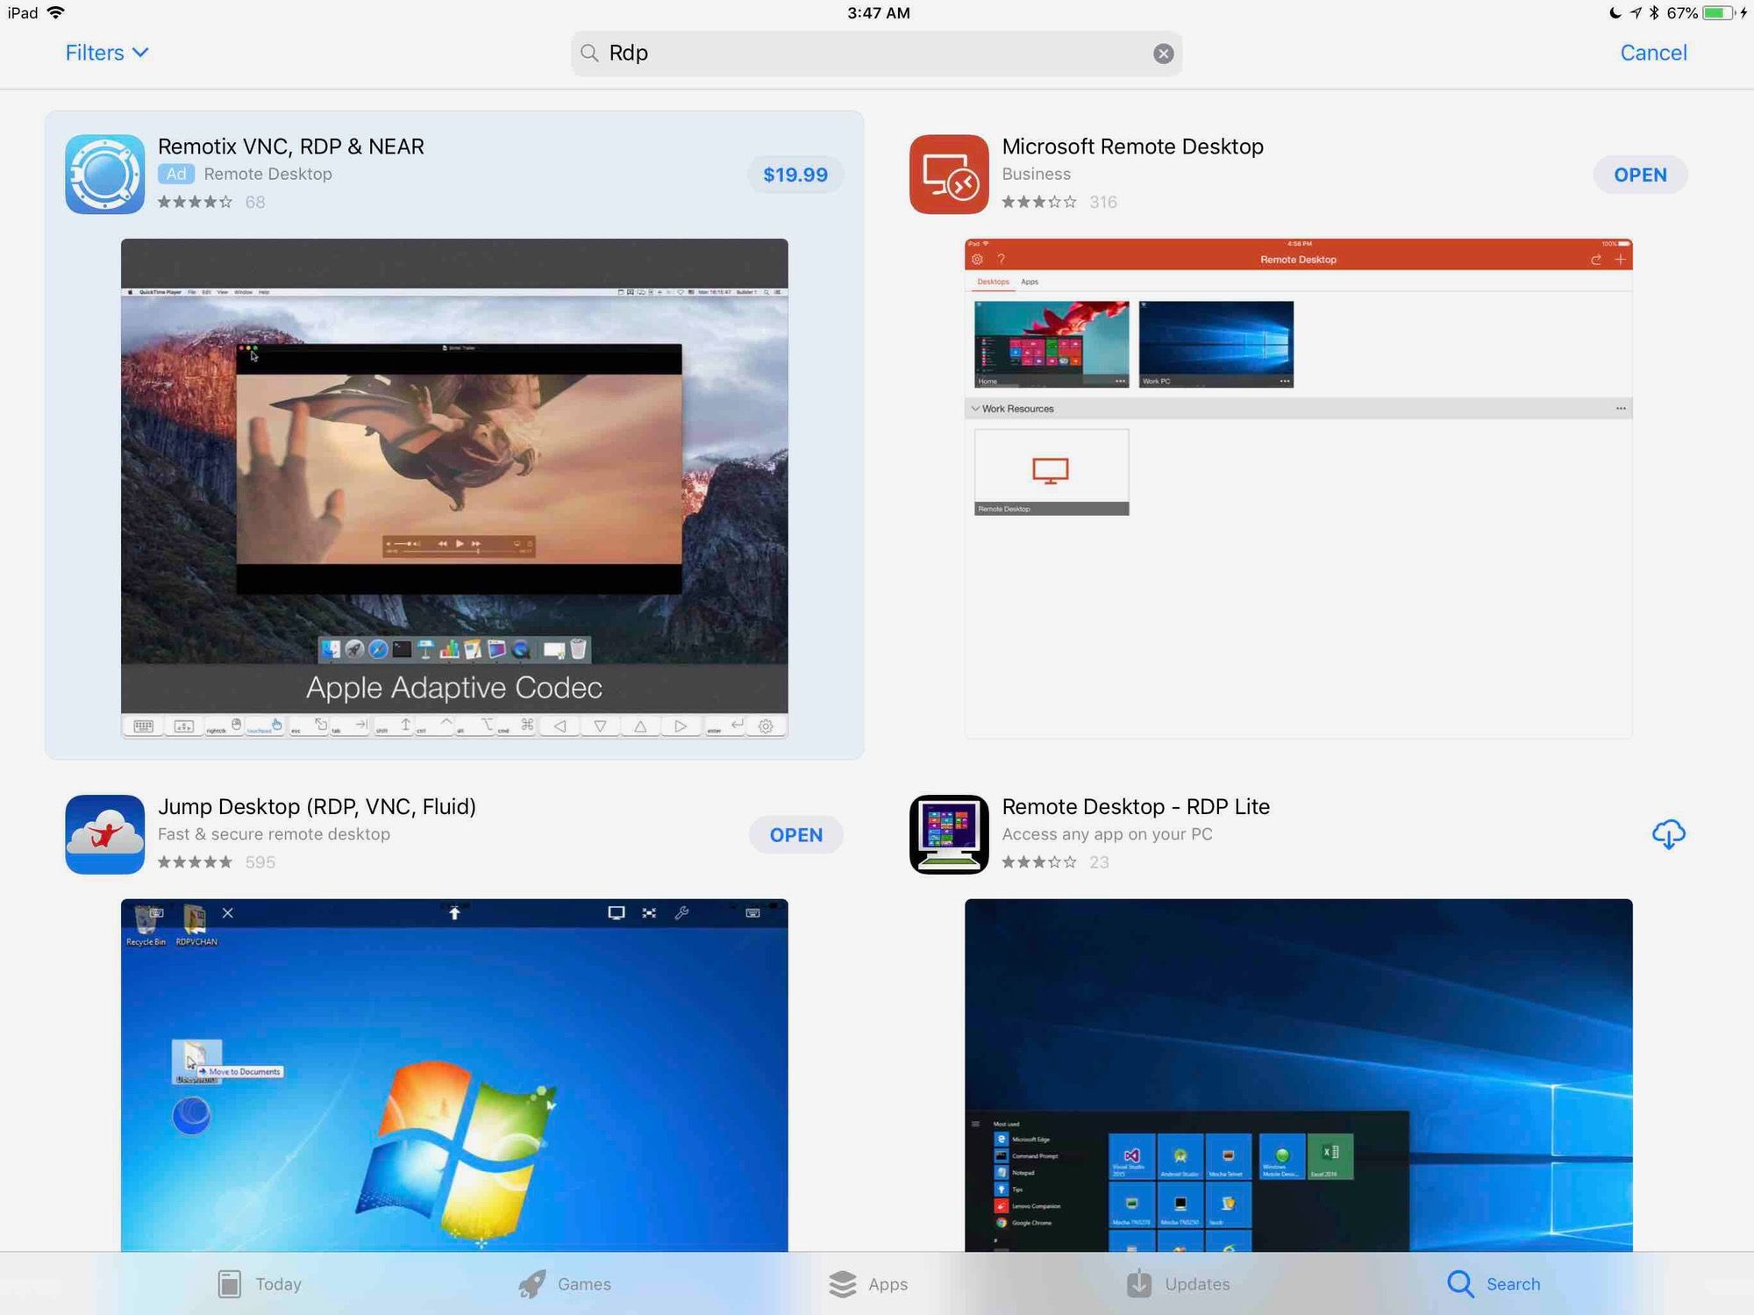Screen dimensions: 1754x1315
Task: View Remotix Apple Adaptive Codec screenshot
Action: 454,488
